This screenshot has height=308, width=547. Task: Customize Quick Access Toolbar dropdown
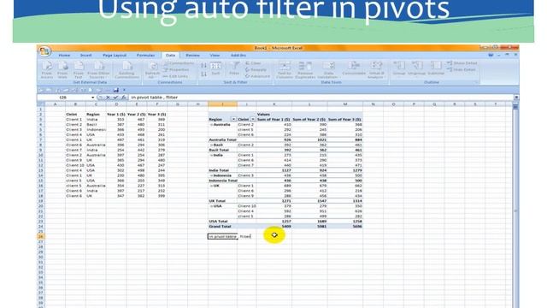[x=124, y=90]
